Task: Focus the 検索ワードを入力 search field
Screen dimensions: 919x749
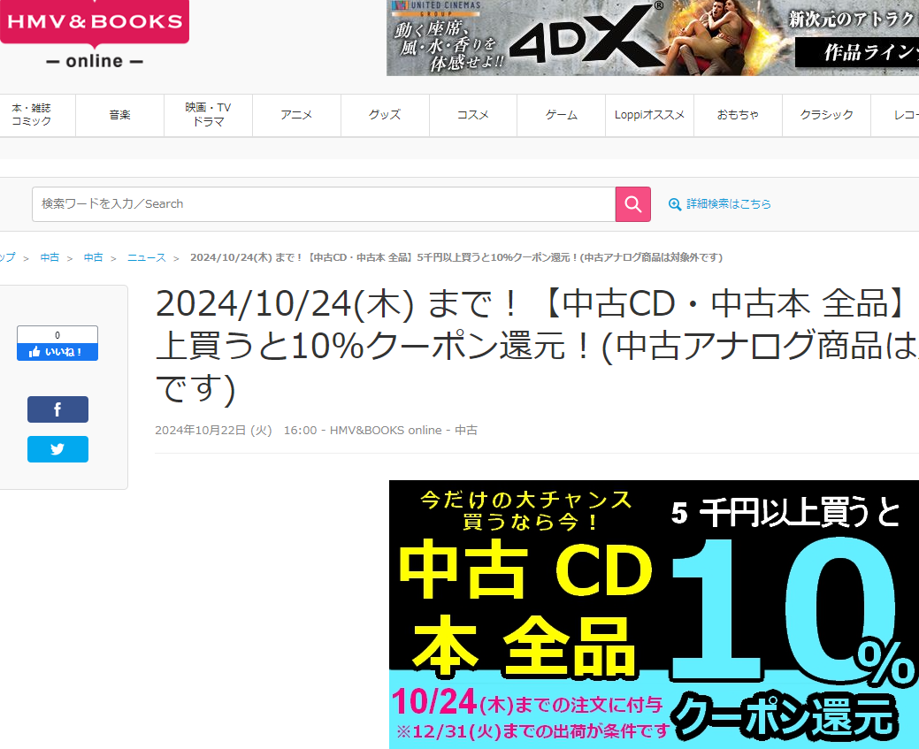Action: point(324,204)
